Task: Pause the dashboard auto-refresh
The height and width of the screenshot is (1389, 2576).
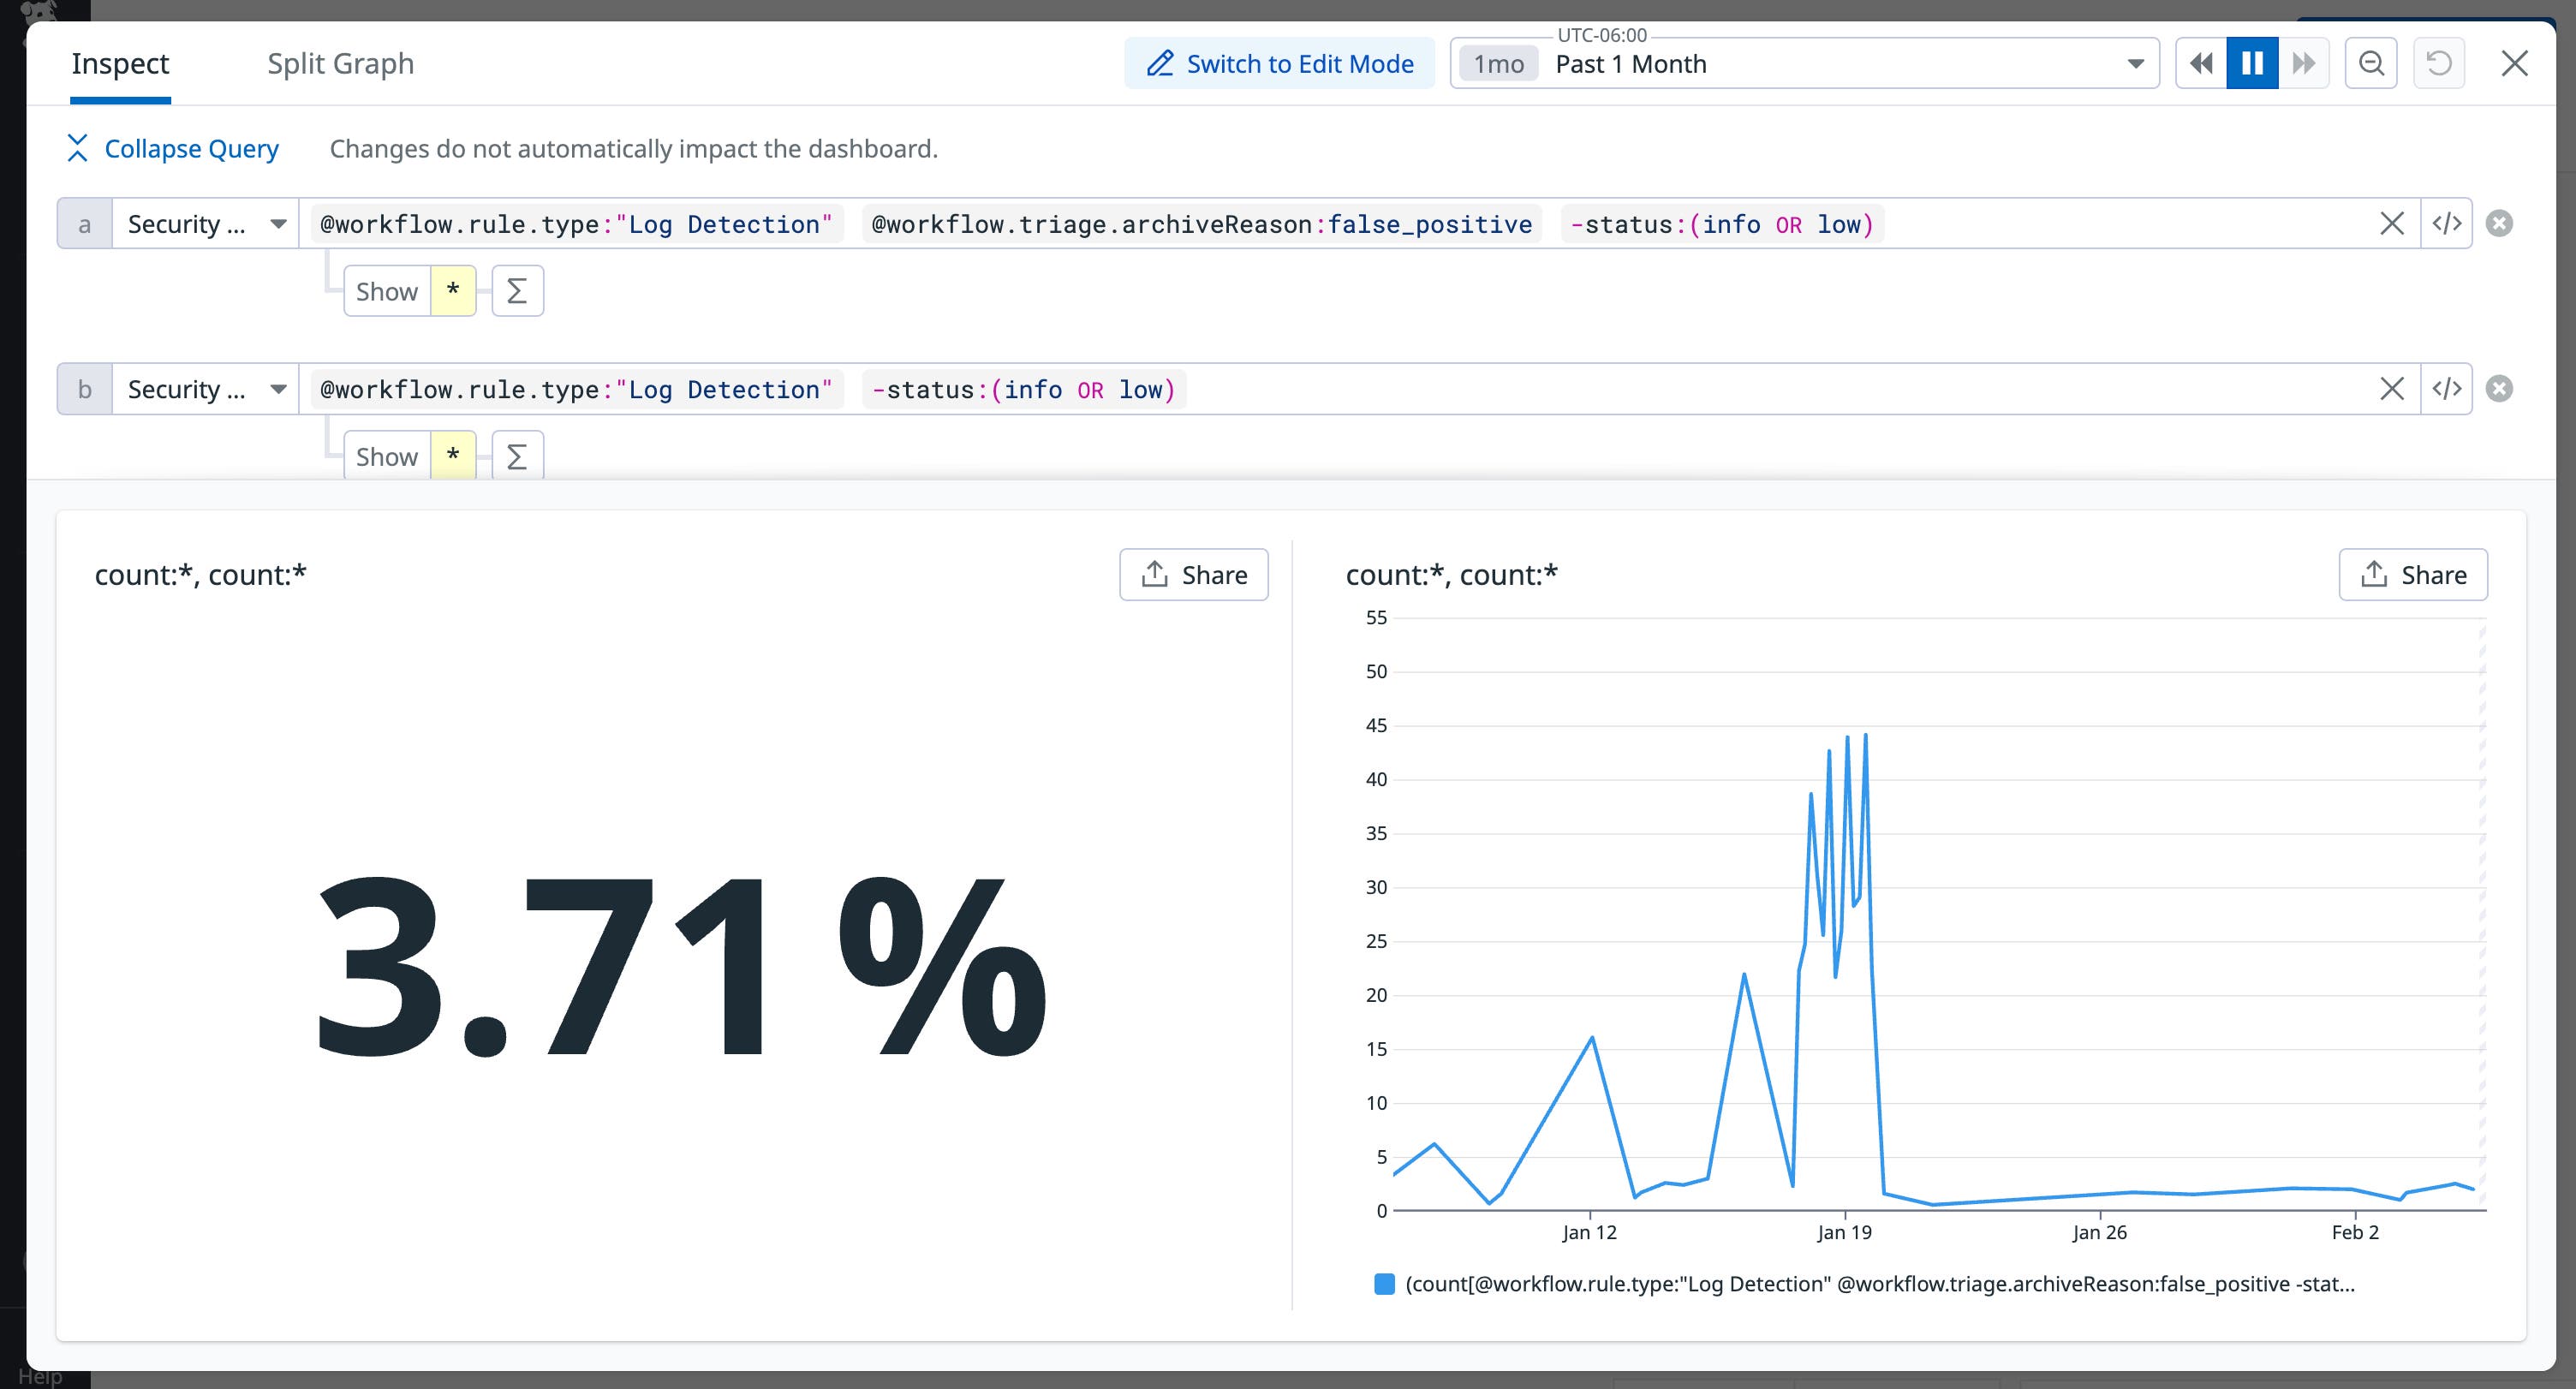Action: click(2251, 62)
